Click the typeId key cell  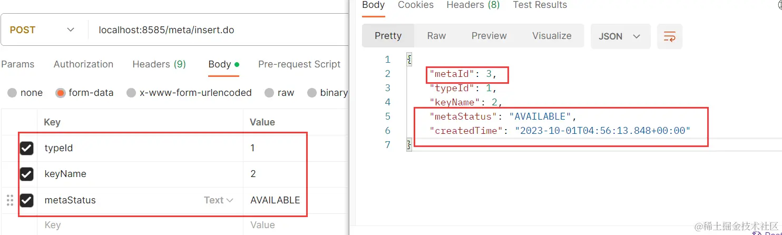click(x=140, y=149)
